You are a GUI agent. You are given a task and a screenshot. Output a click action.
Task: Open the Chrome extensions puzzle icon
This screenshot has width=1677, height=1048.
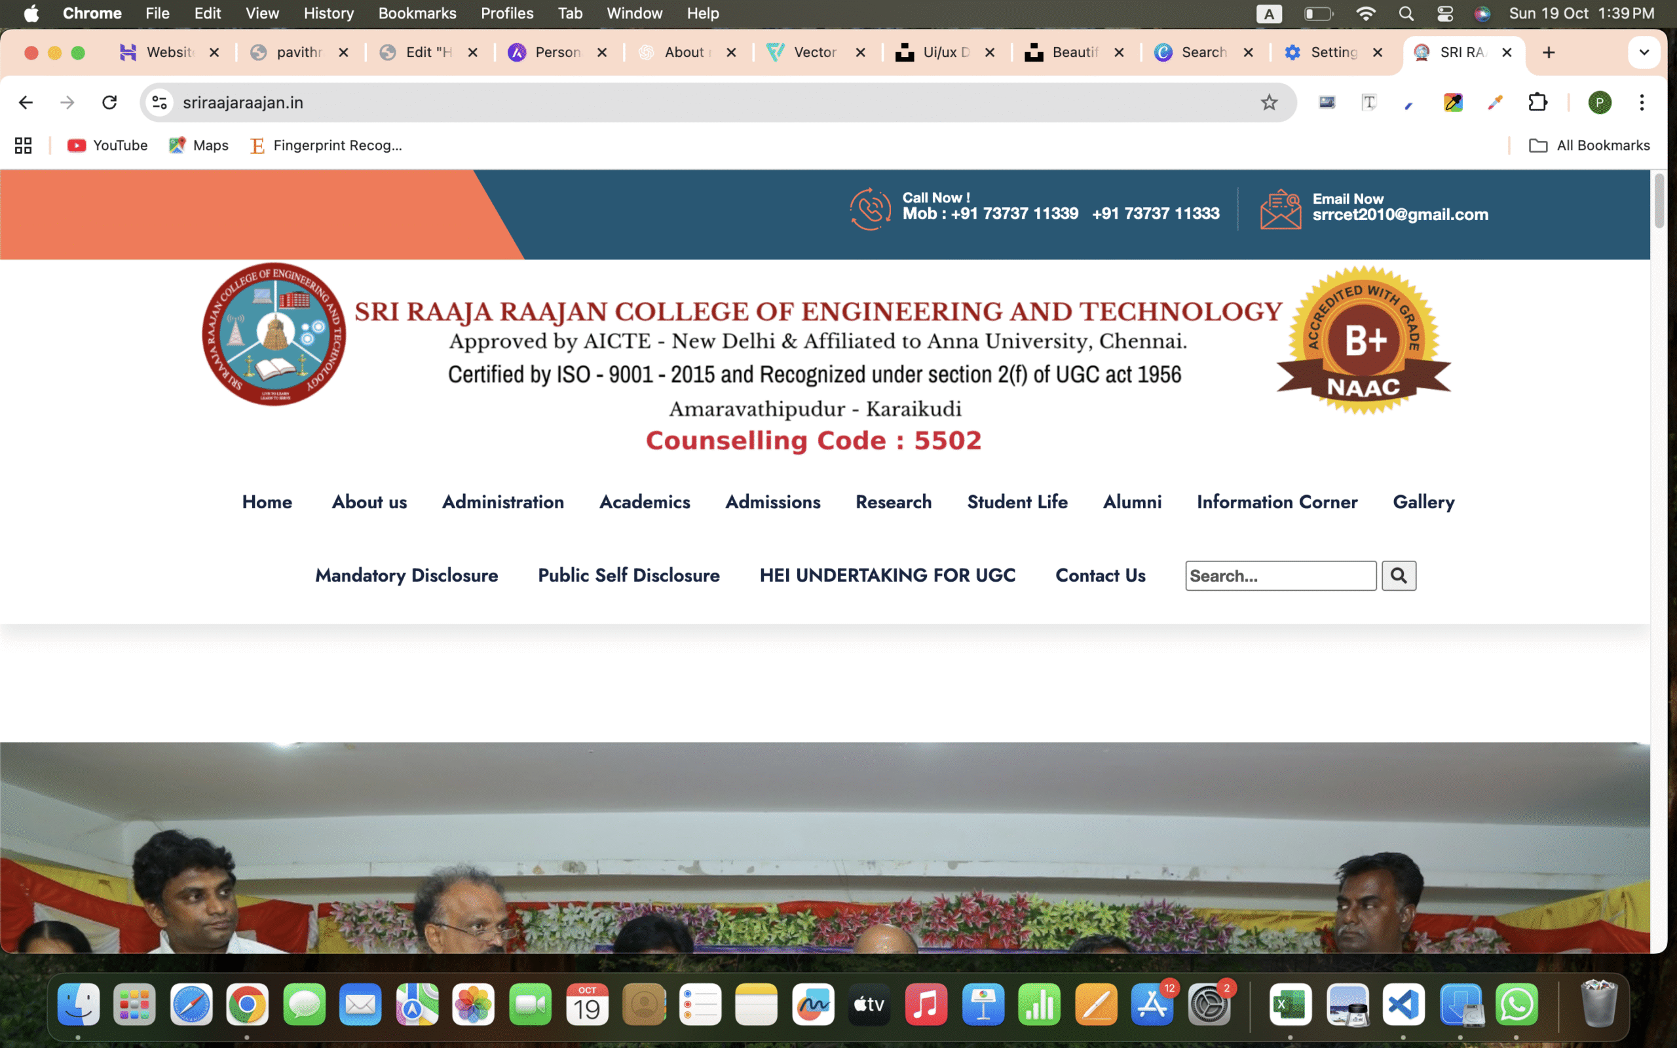coord(1538,102)
